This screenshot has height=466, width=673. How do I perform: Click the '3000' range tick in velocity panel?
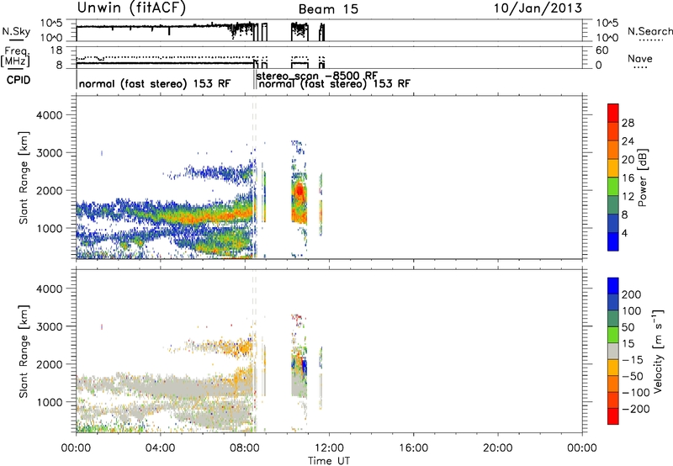49,326
